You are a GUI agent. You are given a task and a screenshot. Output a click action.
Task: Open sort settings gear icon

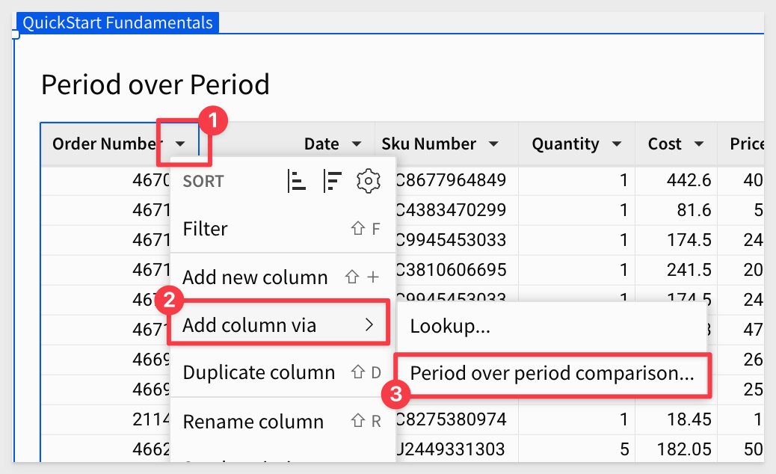[x=369, y=181]
